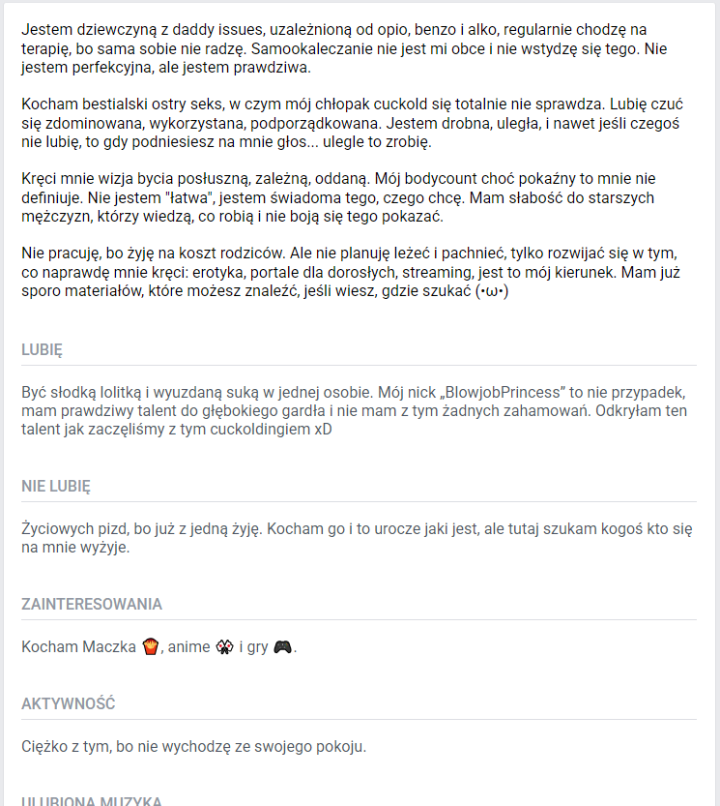Select the LUBIĘ section heading
Viewport: 720px width, 806px height.
(x=42, y=350)
